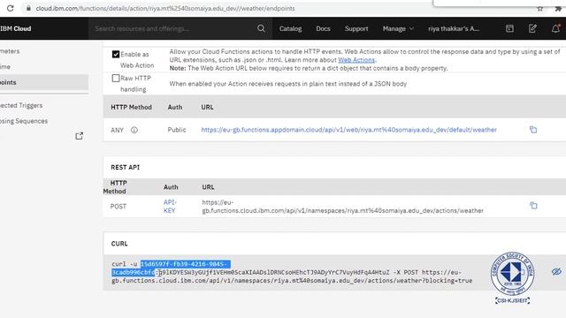
Task: Toggle the eye icon to hide API key
Action: coord(556,271)
